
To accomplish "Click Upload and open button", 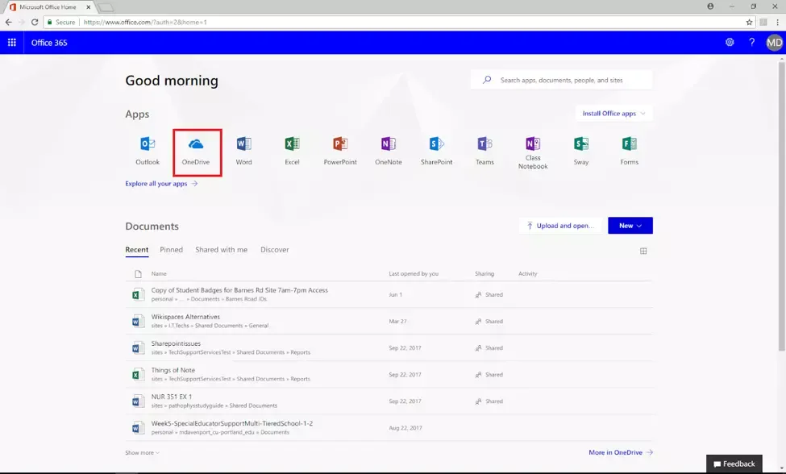I will click(x=560, y=226).
